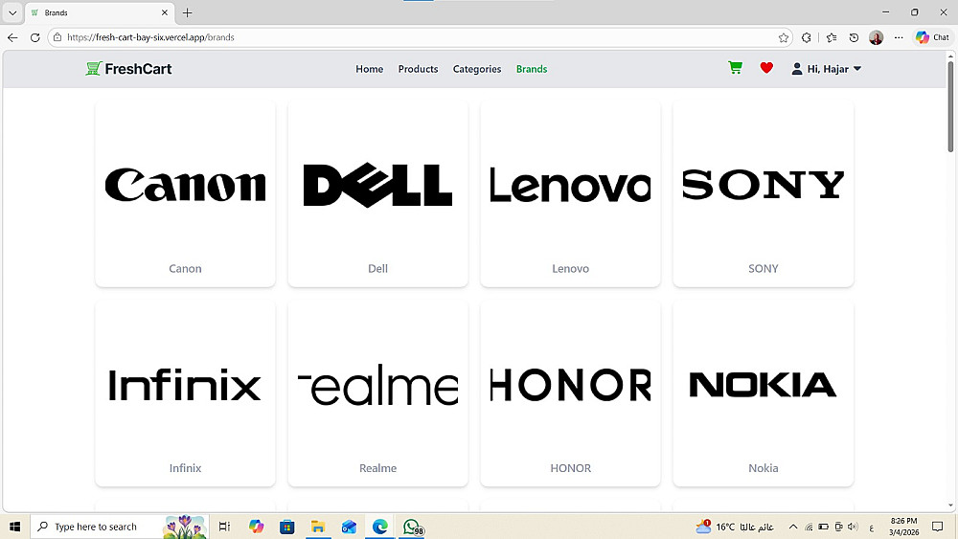Select the Nokia brand card
The height and width of the screenshot is (539, 958).
764,393
